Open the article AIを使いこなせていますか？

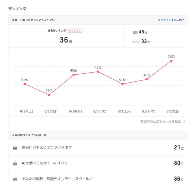click(x=45, y=163)
